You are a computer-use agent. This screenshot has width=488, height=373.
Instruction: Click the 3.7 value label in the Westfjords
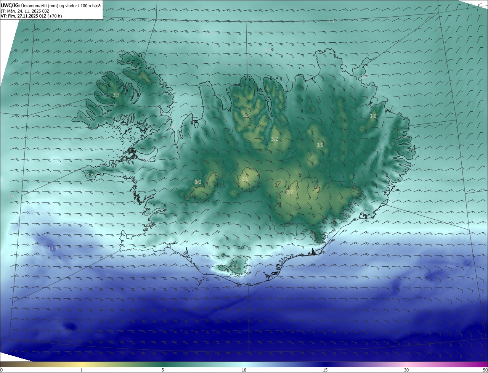[x=116, y=95]
